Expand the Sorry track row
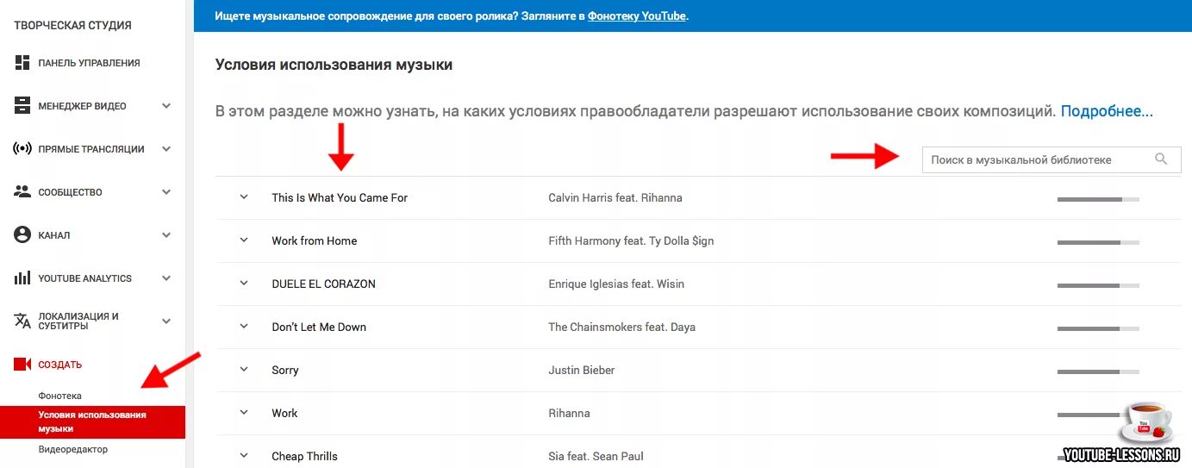1192x468 pixels. pos(244,370)
